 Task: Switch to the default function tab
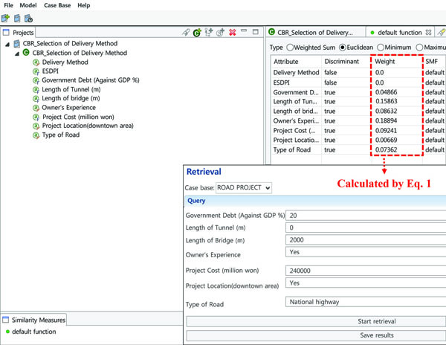coord(400,33)
